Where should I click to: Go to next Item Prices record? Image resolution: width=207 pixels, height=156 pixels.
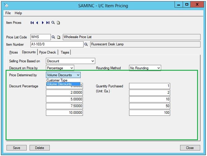click(43, 23)
